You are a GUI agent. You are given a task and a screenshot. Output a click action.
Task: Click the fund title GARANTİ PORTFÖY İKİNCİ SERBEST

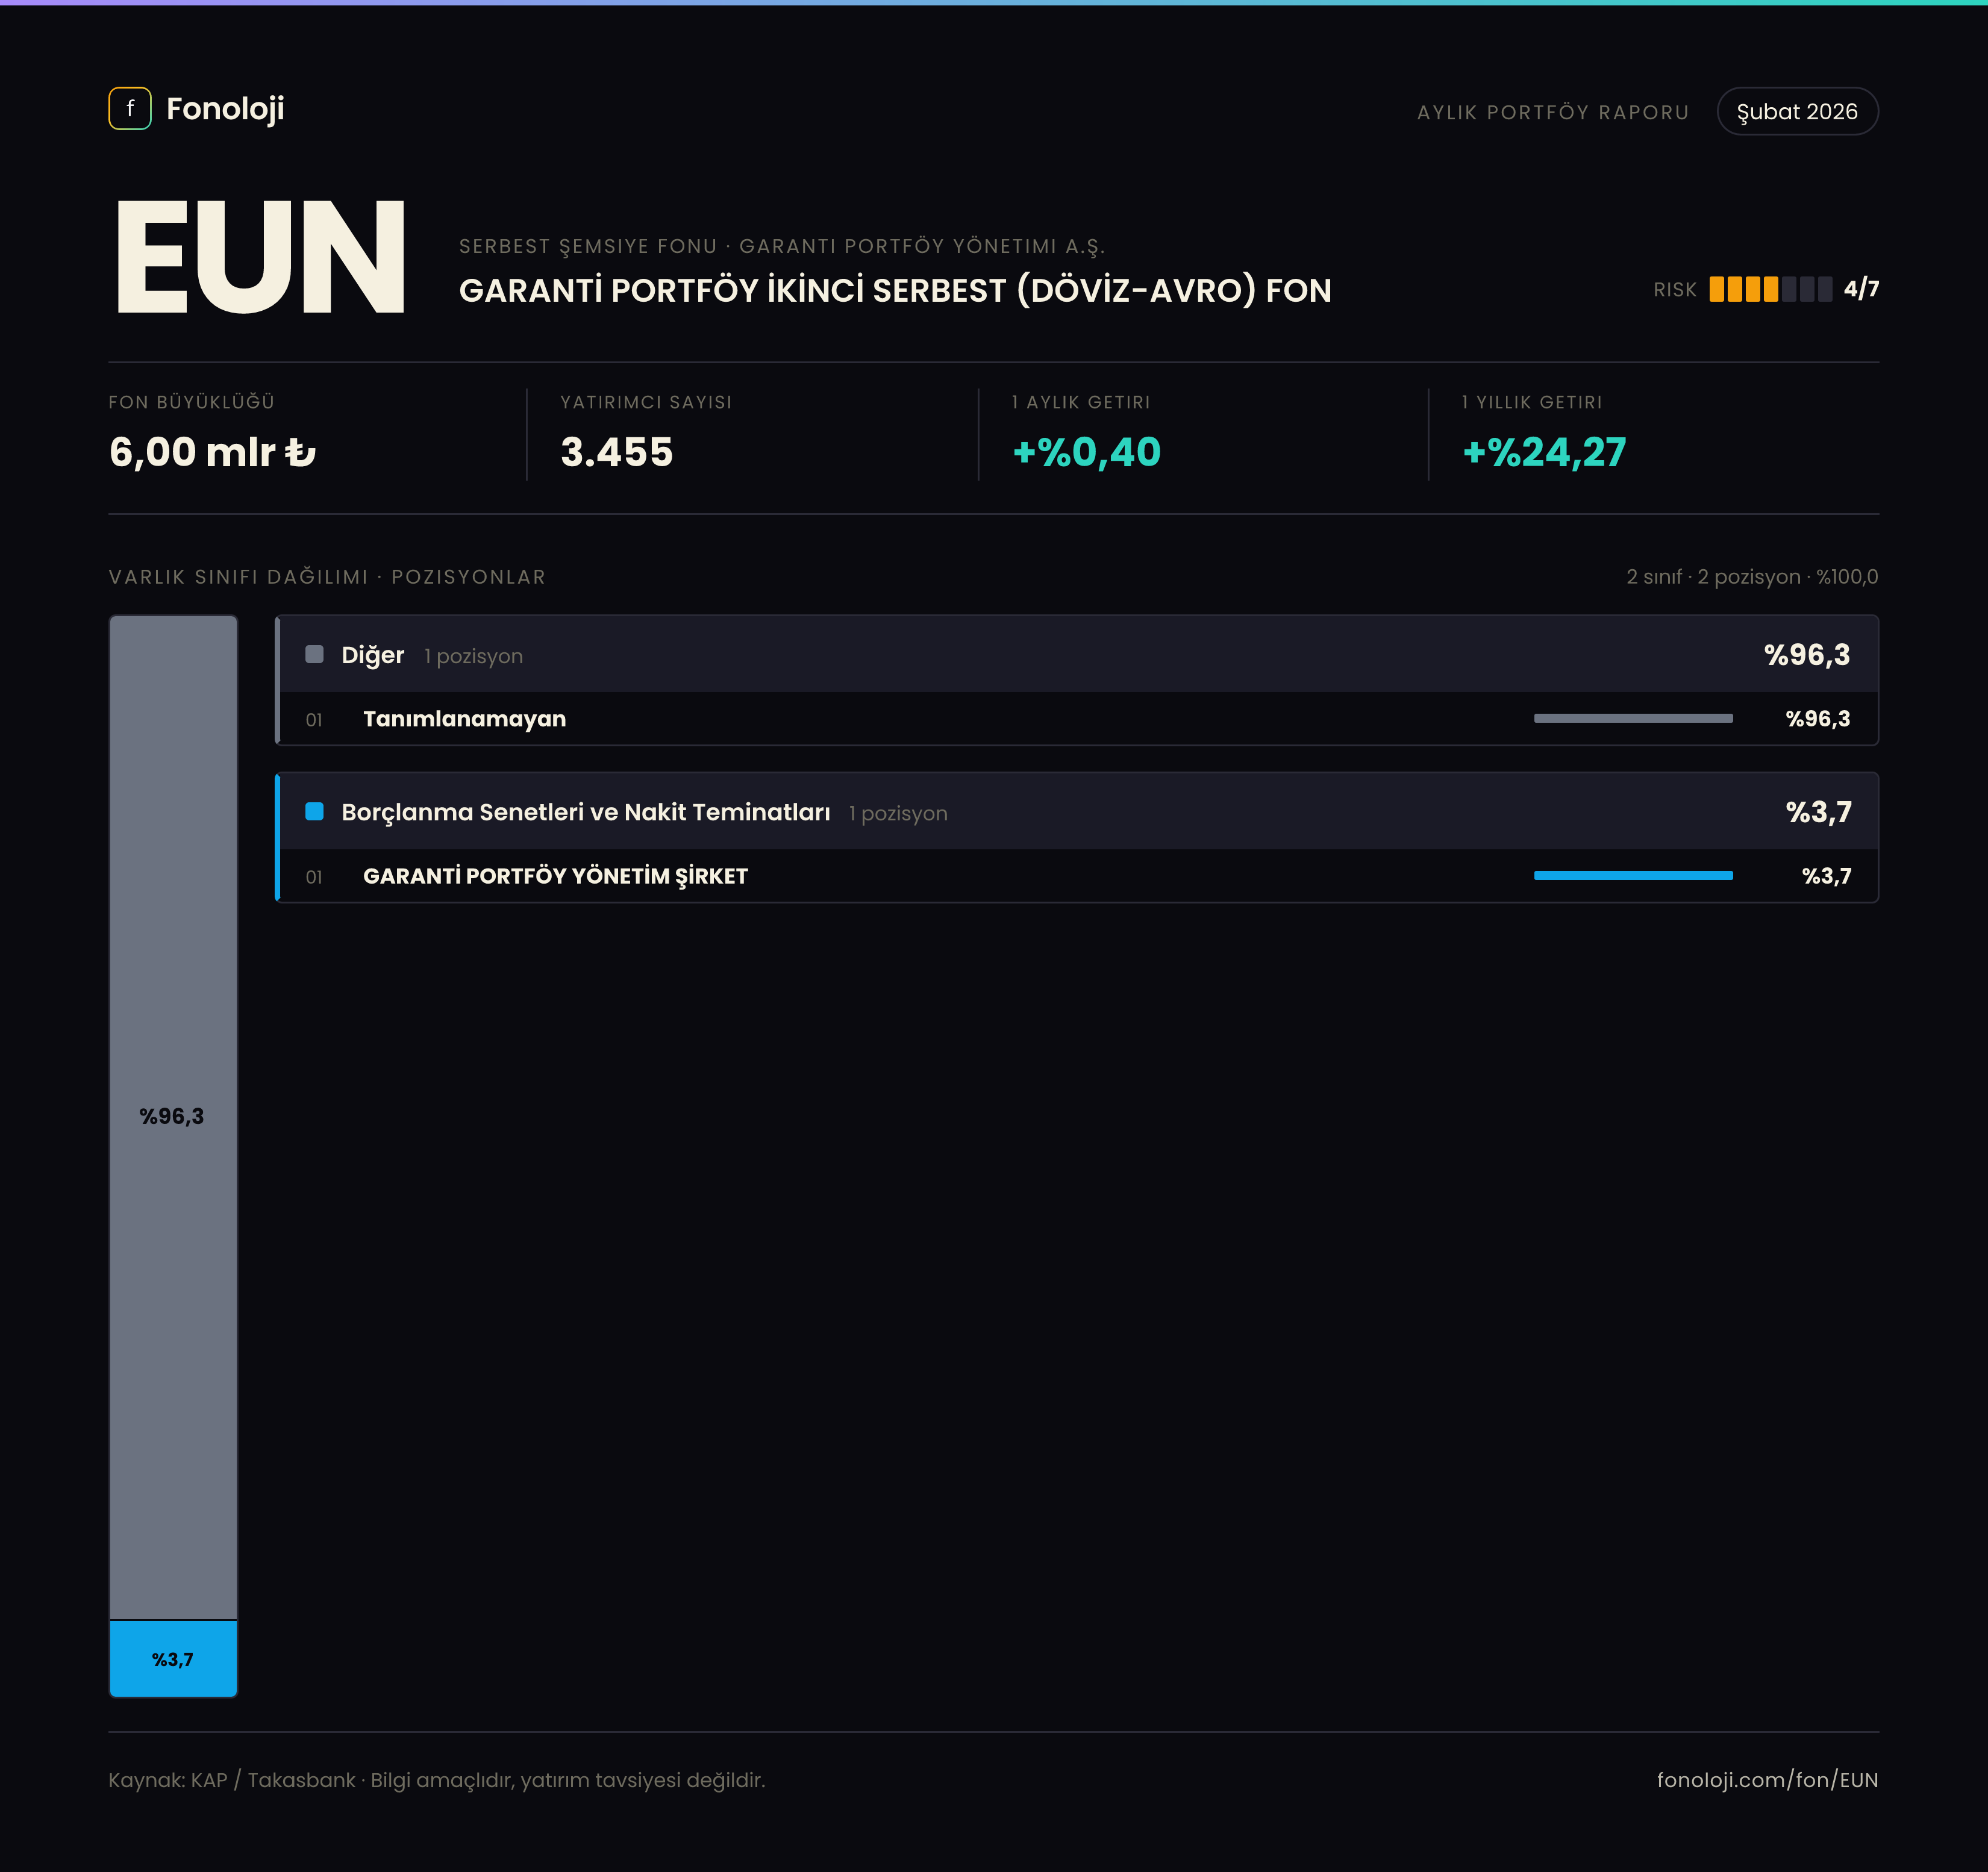895,290
